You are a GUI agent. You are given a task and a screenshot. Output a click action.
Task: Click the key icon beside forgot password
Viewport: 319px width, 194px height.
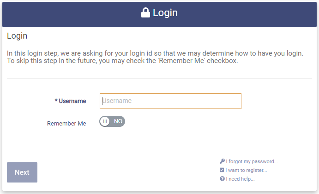(222, 161)
